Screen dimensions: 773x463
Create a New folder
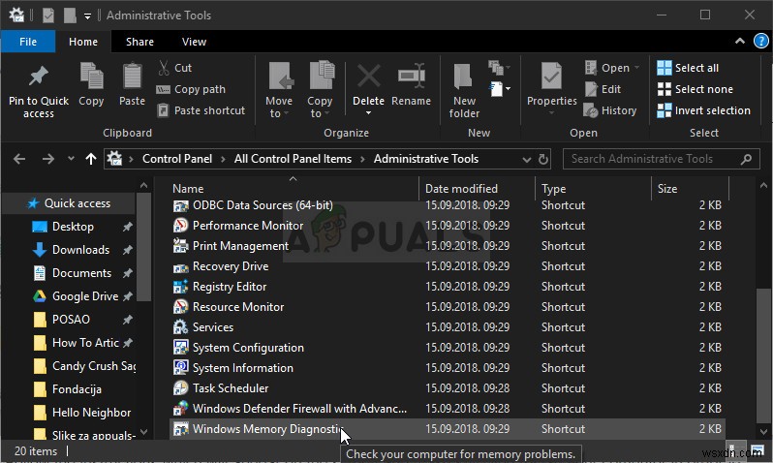[464, 91]
